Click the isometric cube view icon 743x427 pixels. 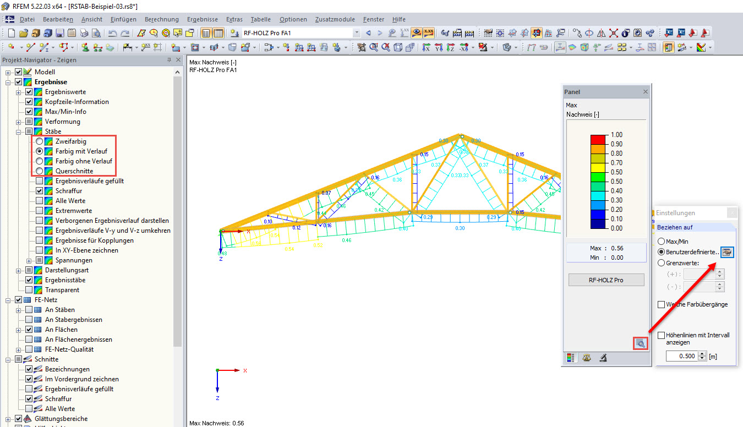[x=397, y=47]
